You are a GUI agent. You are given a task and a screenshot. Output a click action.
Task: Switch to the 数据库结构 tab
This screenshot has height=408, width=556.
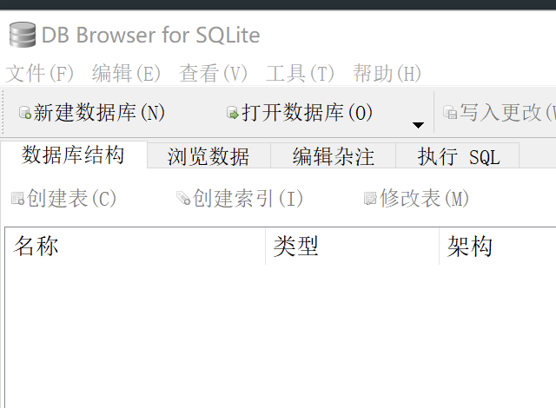click(73, 155)
